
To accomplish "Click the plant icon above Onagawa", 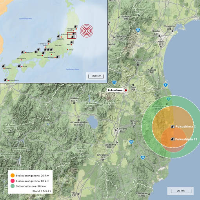I will tap(76, 26).
